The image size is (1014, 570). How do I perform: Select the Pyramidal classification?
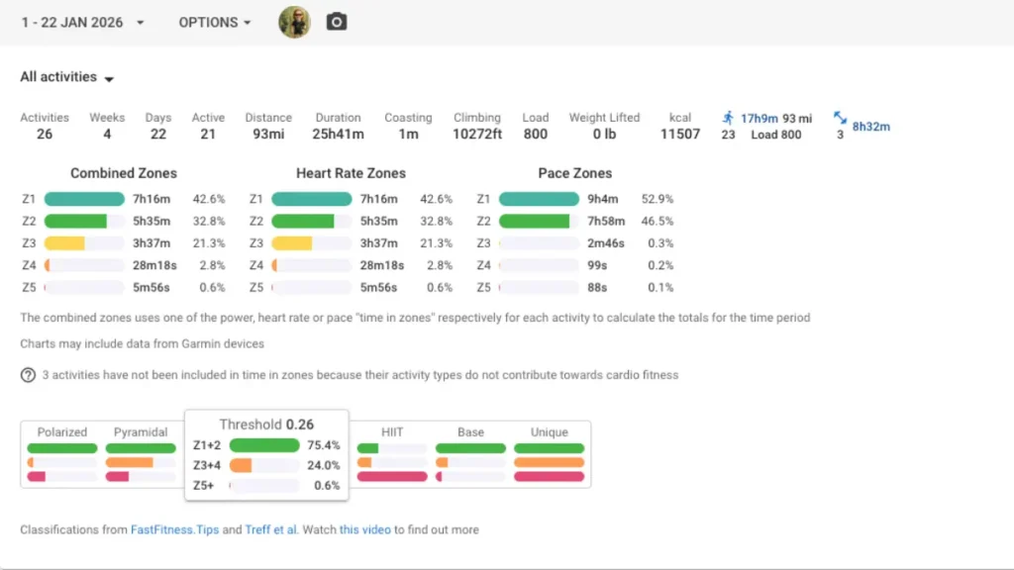(x=140, y=432)
